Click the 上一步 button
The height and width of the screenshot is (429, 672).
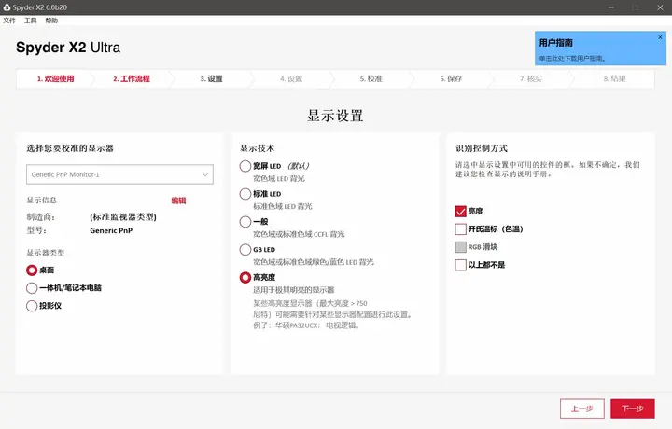coord(582,408)
